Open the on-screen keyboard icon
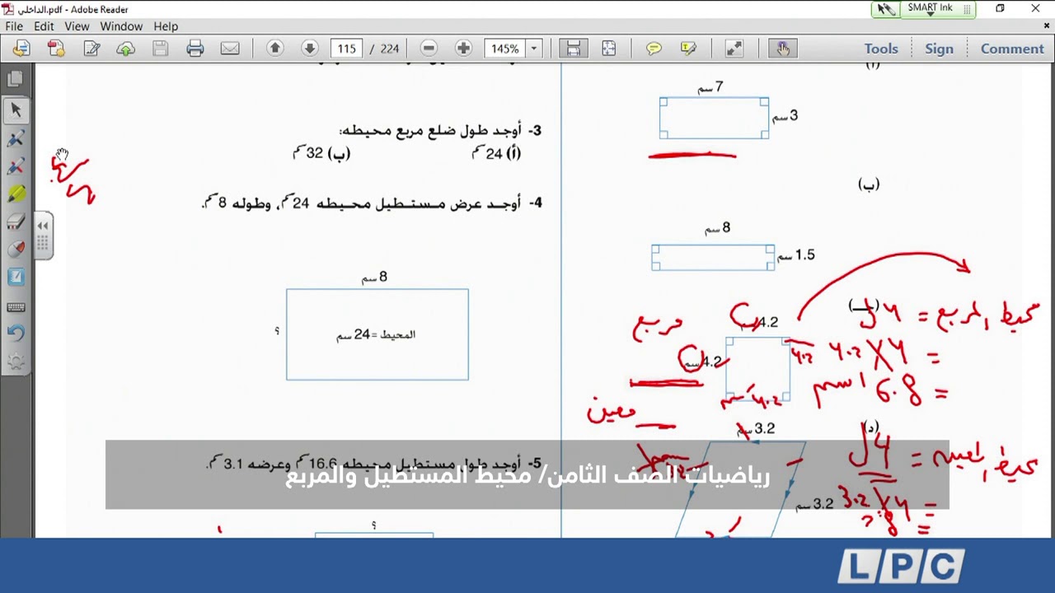 (16, 307)
